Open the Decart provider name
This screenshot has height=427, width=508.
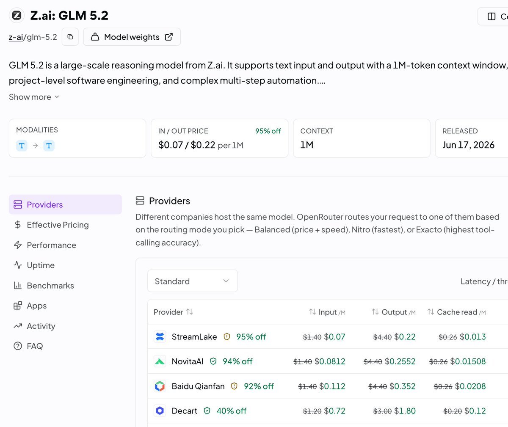185,411
